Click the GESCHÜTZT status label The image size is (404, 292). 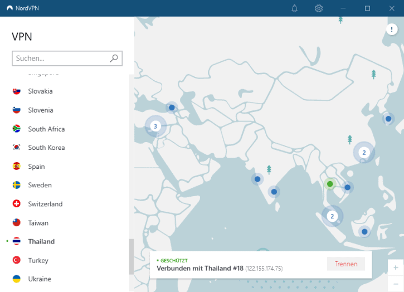pyautogui.click(x=174, y=261)
